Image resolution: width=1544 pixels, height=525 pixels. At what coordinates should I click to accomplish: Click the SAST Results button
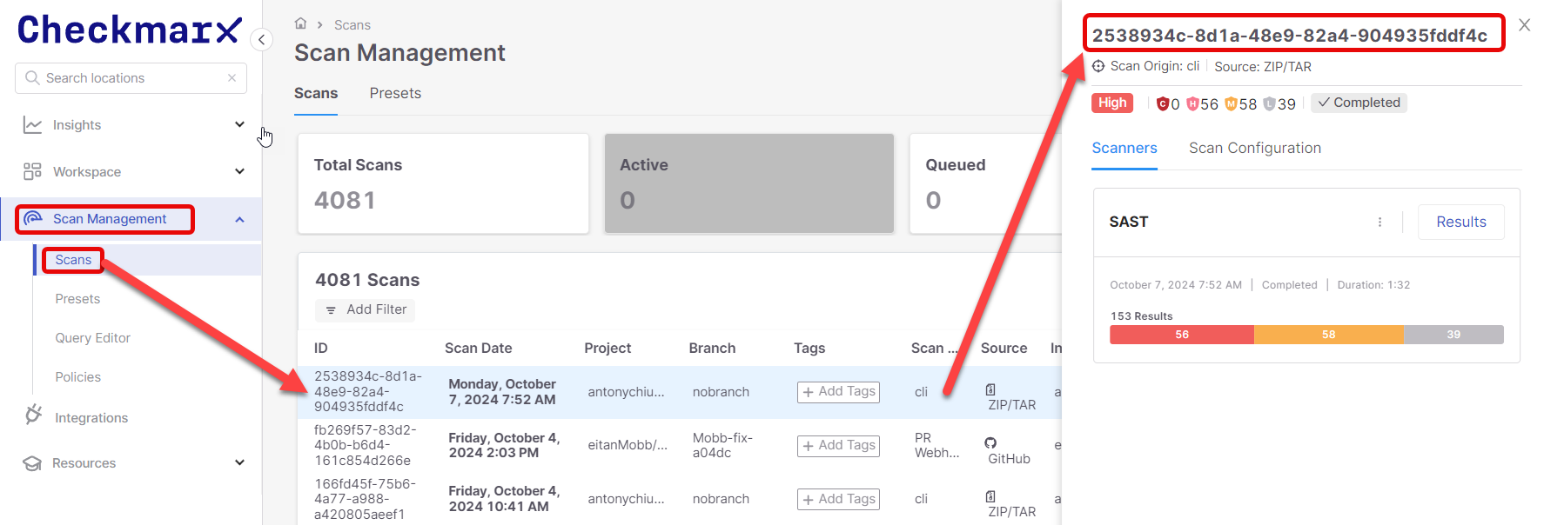click(1460, 223)
